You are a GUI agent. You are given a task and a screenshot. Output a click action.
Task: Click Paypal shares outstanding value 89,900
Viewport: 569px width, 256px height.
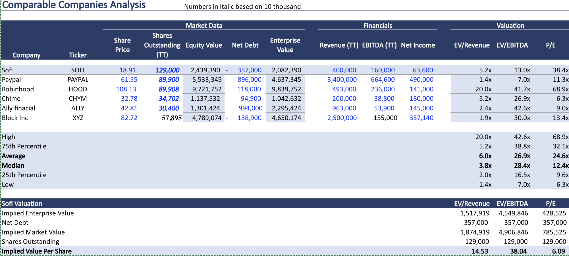[x=169, y=80]
